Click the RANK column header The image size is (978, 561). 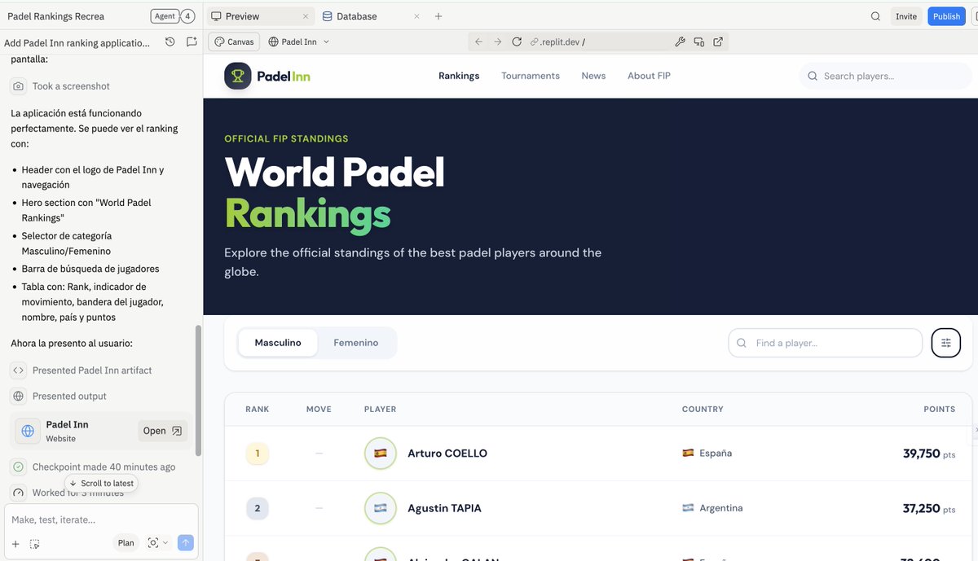point(258,410)
